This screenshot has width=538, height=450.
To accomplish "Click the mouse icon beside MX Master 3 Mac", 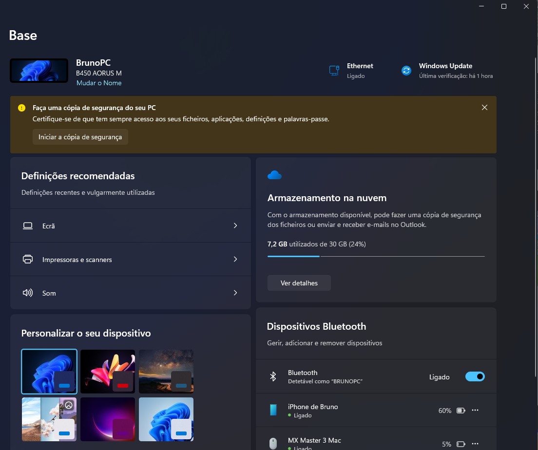I will click(273, 444).
